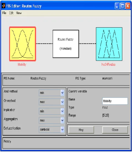Open the File menu

point(4,13)
